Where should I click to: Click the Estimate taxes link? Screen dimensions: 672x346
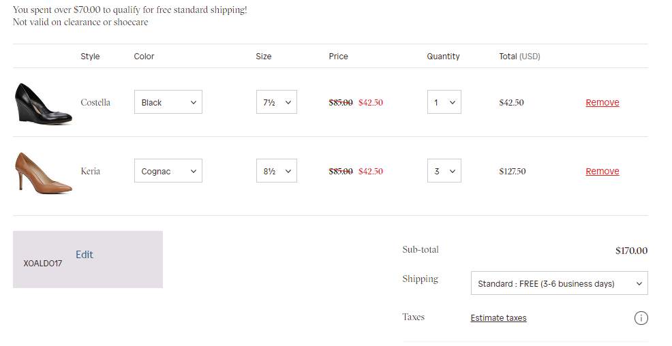click(498, 318)
